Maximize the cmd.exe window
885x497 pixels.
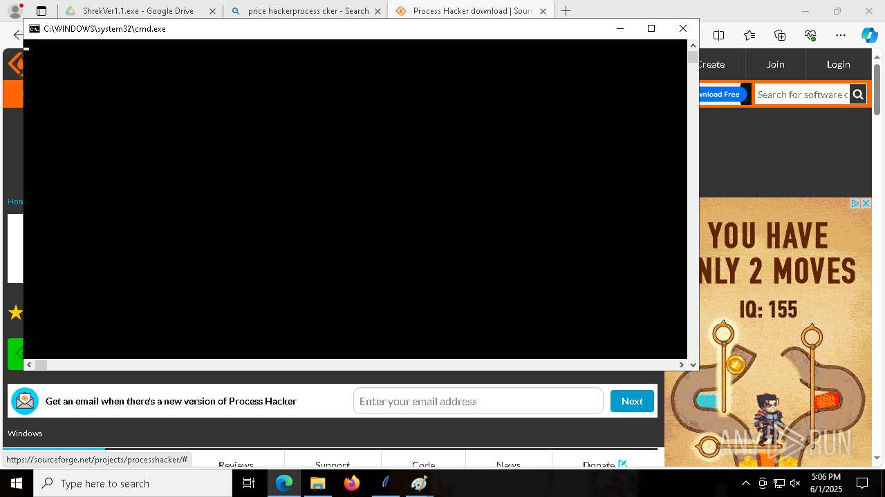(x=651, y=28)
